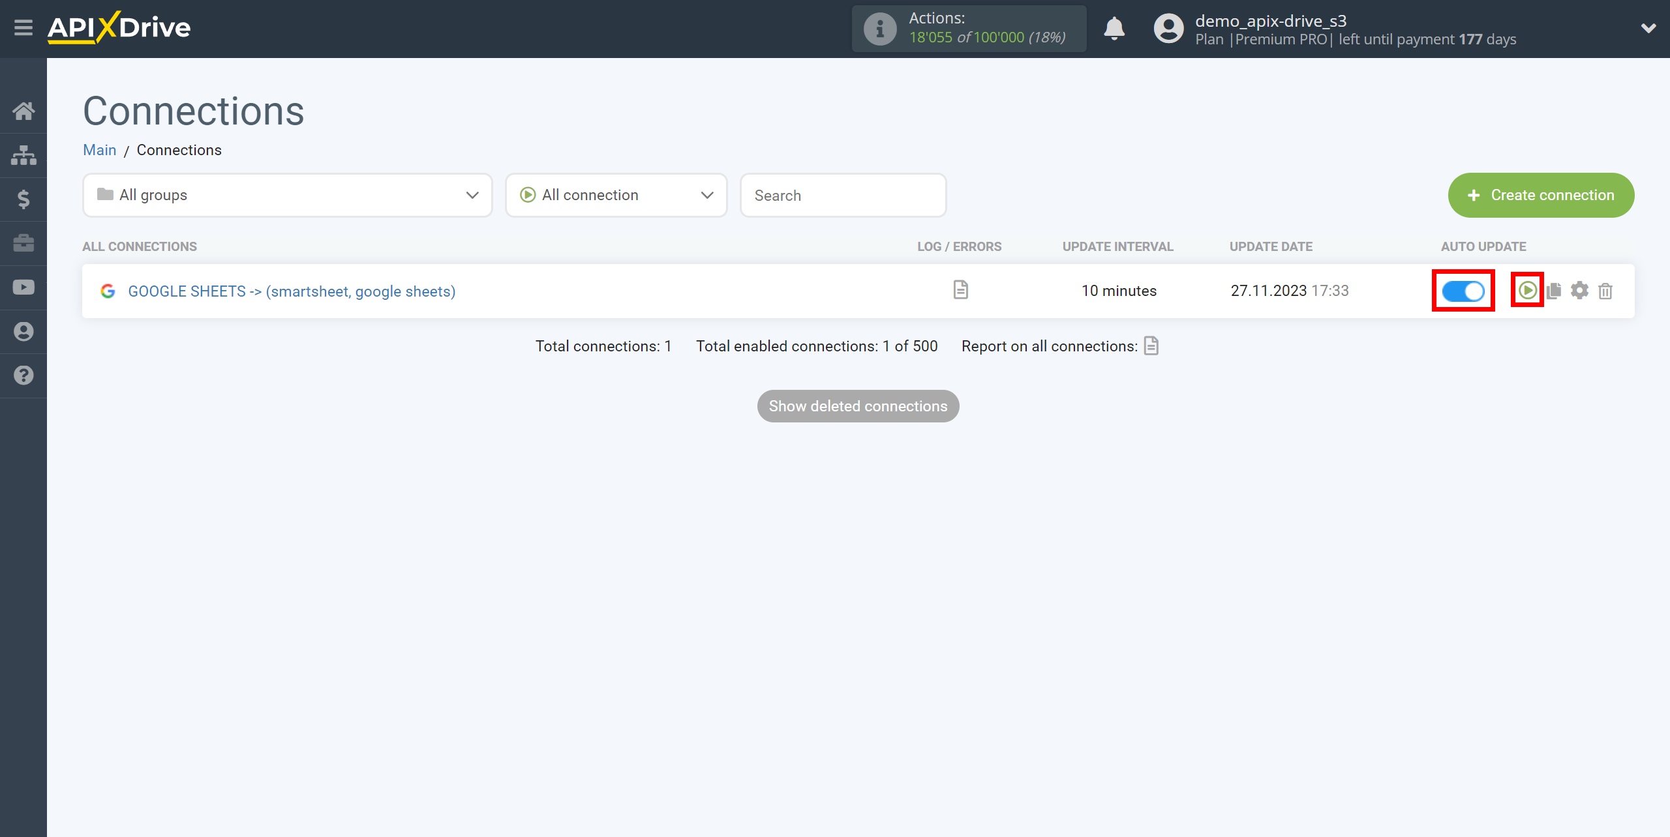Open the GOOGLE SHEETS connection link
This screenshot has height=837, width=1670.
click(x=292, y=290)
